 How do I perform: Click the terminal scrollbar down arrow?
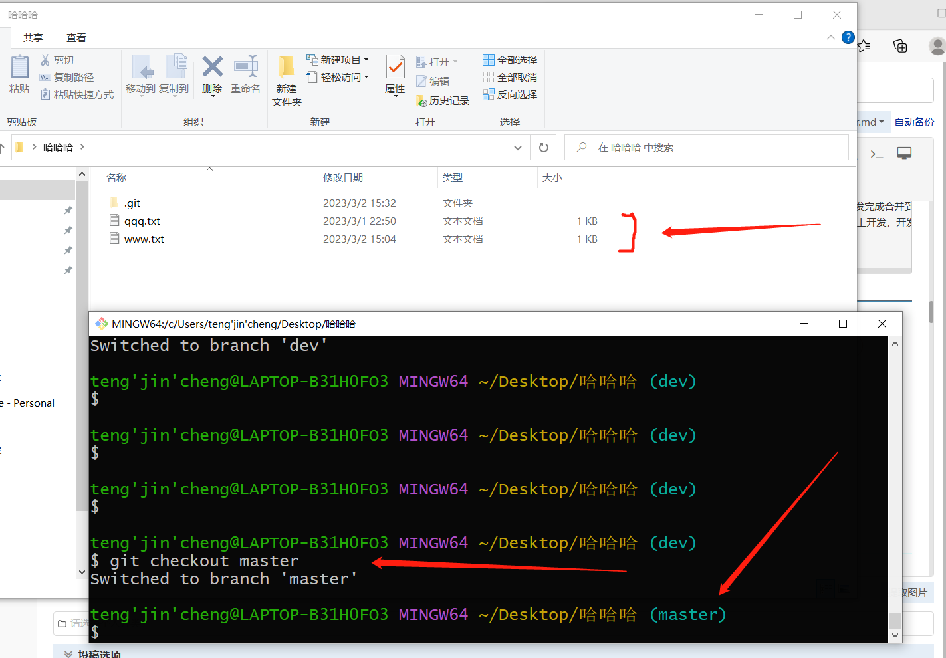895,635
